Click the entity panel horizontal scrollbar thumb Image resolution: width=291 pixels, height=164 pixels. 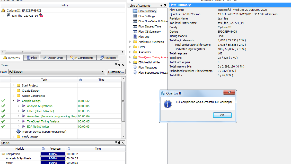[x=23, y=52]
